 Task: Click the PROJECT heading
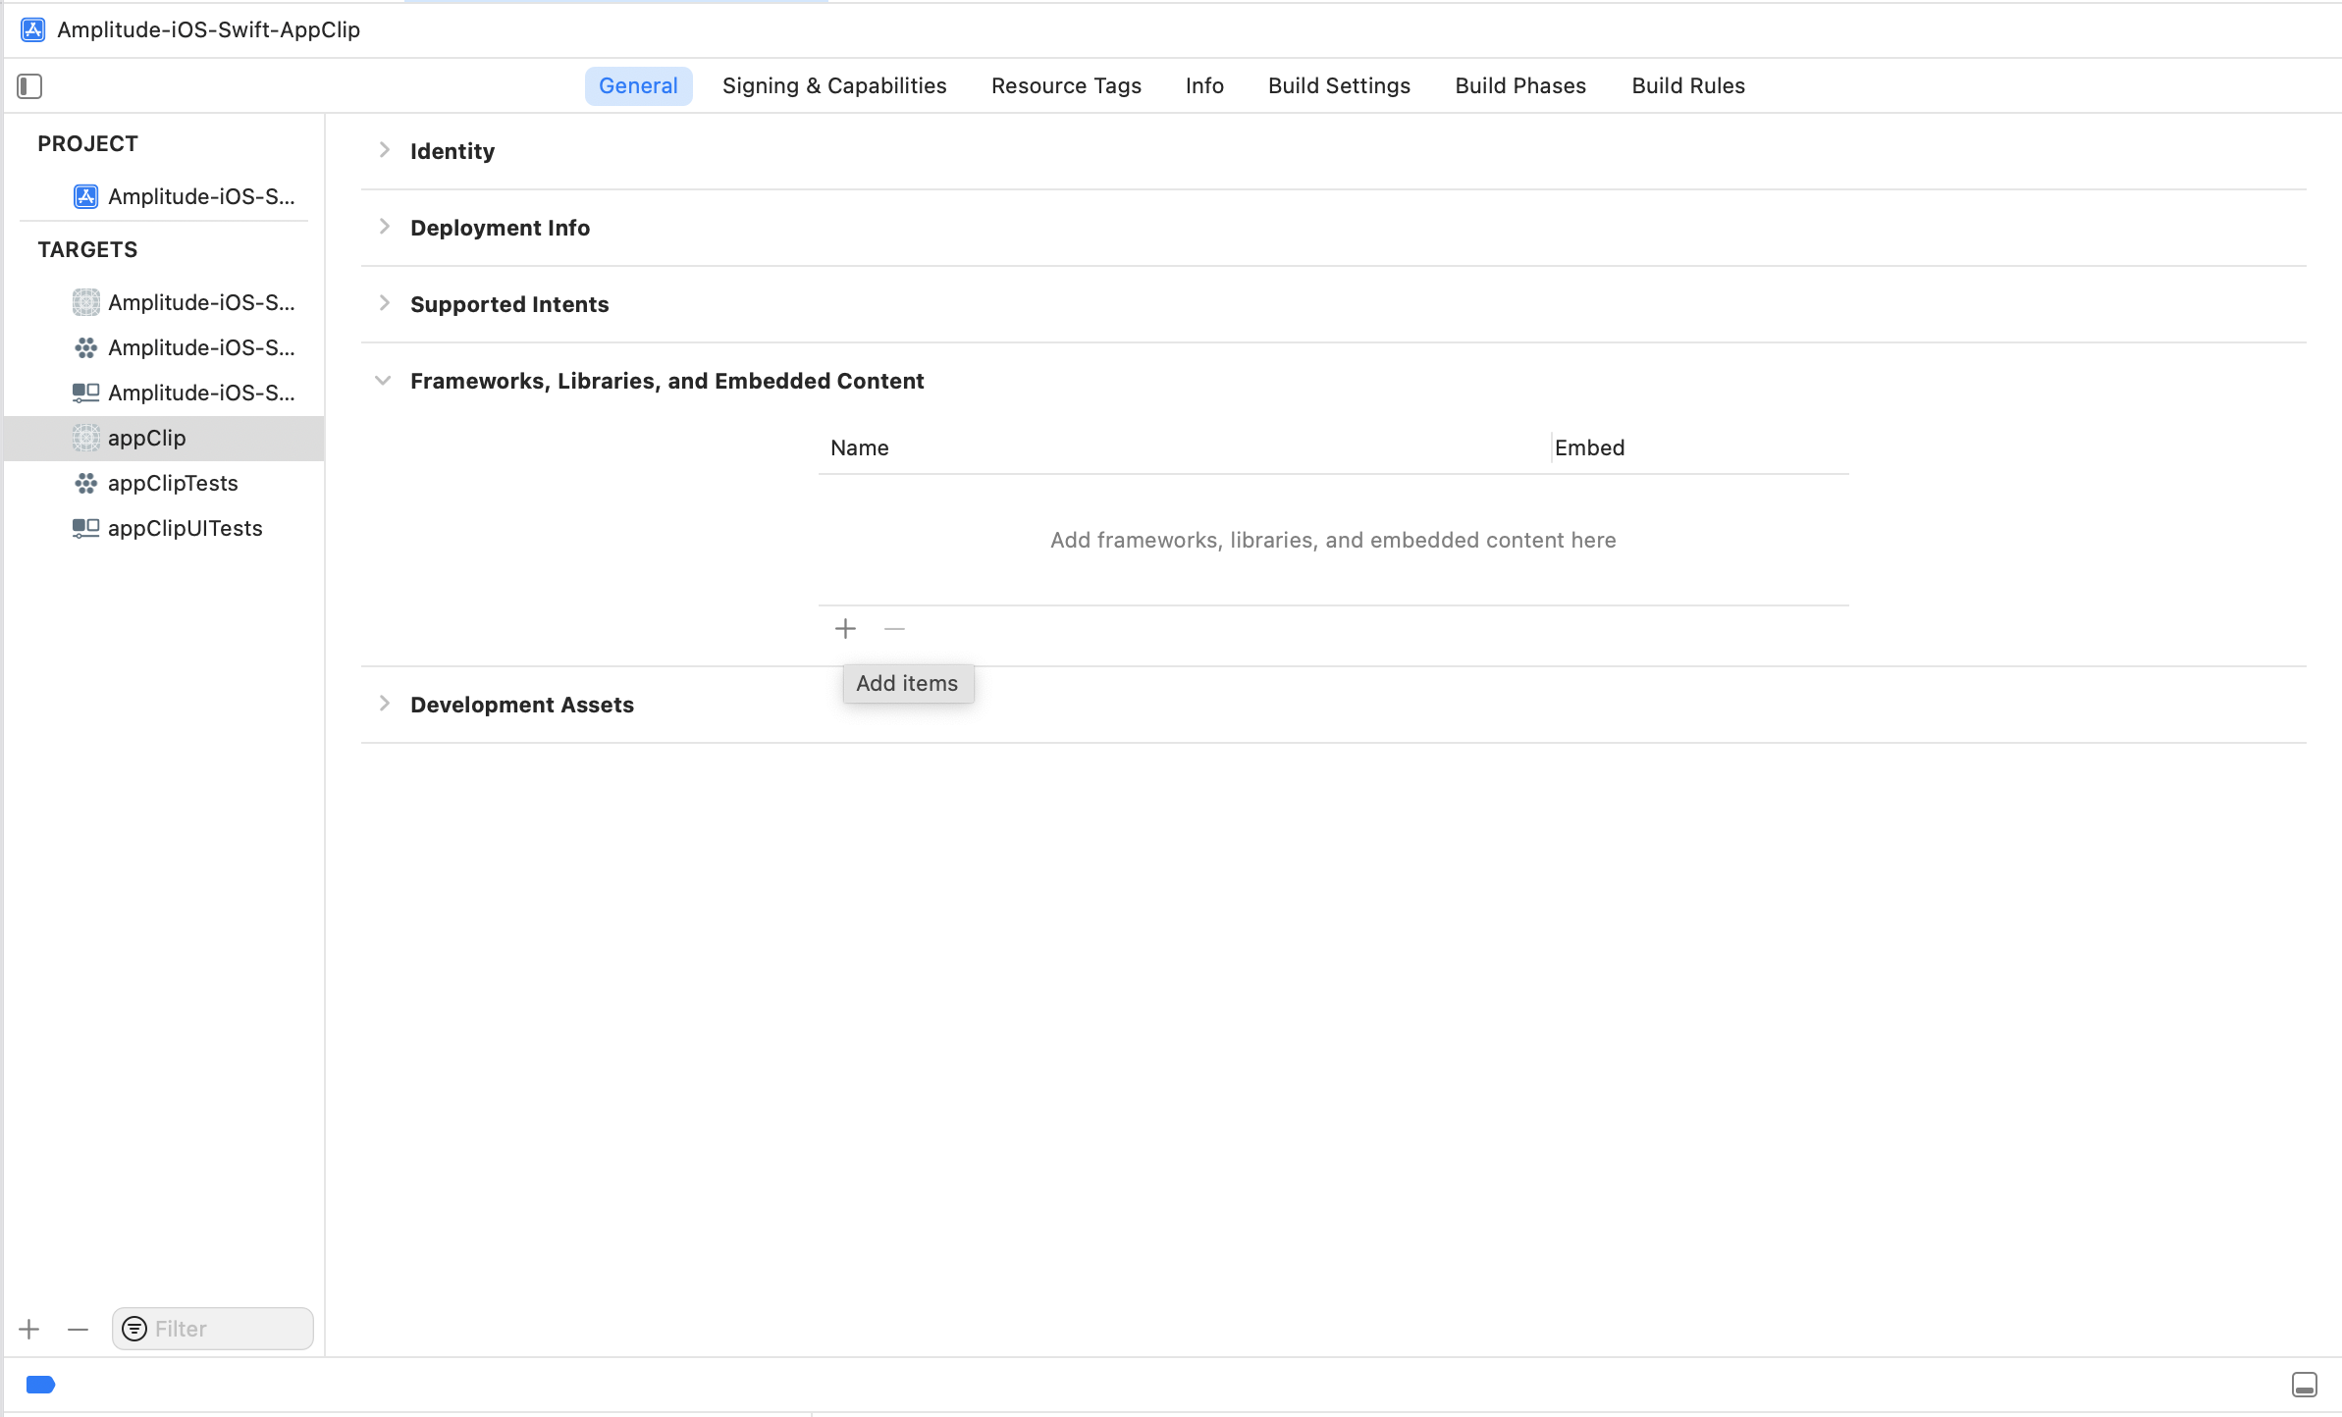(87, 143)
